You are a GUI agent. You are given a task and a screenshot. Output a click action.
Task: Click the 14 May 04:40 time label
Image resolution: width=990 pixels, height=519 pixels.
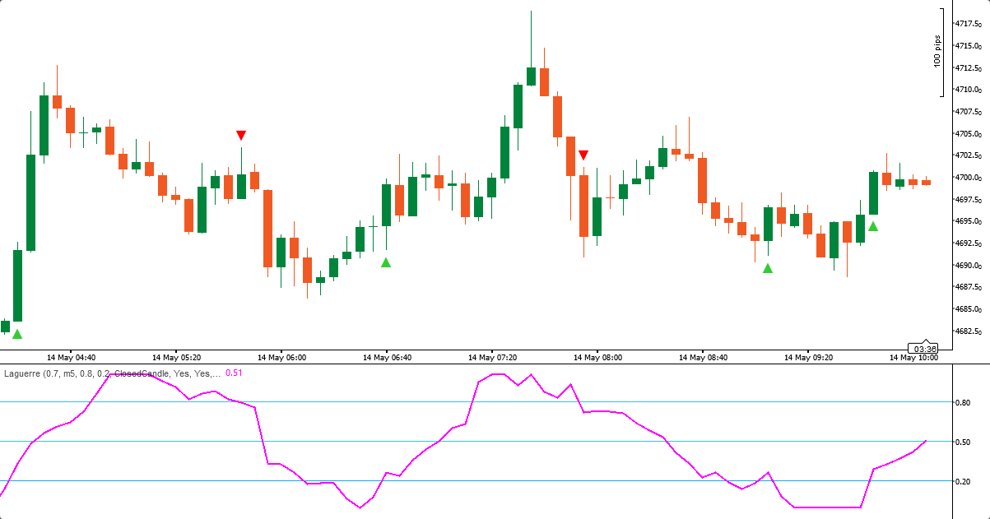coord(72,358)
